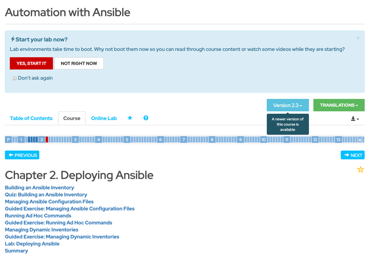Enable the Don't ask again checkbox
The width and height of the screenshot is (372, 259).
(15, 78)
